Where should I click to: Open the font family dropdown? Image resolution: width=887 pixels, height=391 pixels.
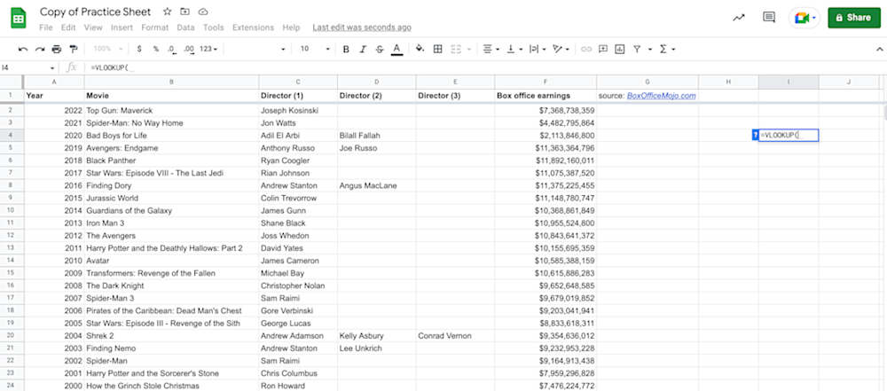(x=256, y=50)
